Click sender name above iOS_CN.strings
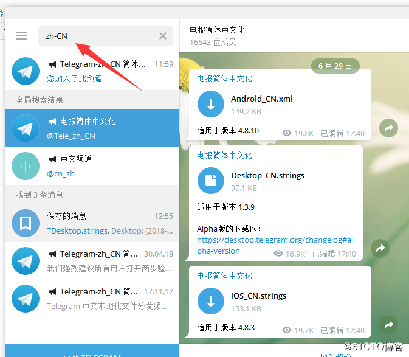 click(224, 276)
